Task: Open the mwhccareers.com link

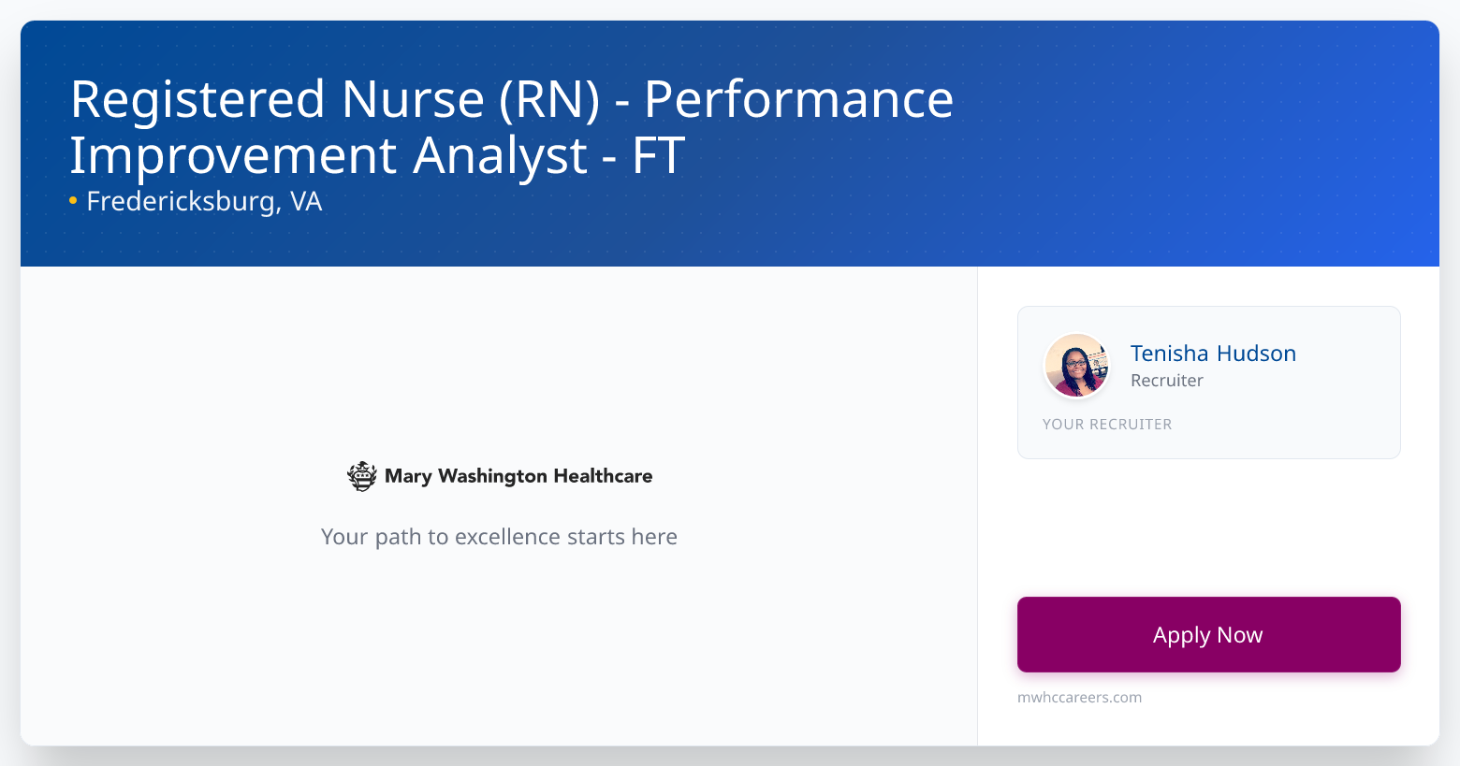Action: click(x=1079, y=697)
